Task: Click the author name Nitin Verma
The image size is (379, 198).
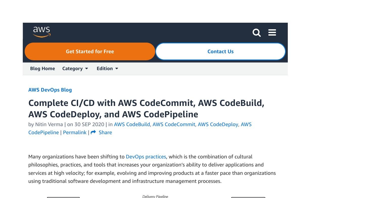Action: (49, 124)
